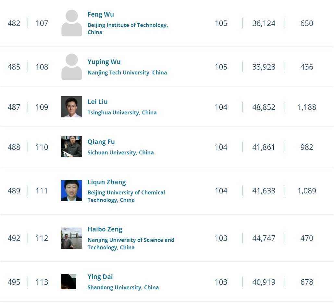Open Feng Wu's profile link
Viewport: 334px width, 303px height.
101,15
